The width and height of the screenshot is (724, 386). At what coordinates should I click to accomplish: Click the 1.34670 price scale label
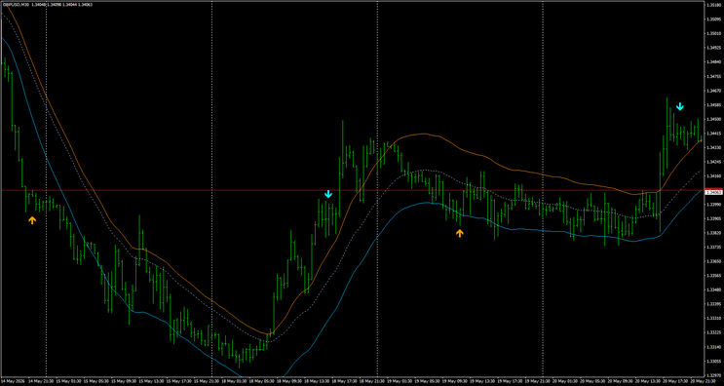713,91
